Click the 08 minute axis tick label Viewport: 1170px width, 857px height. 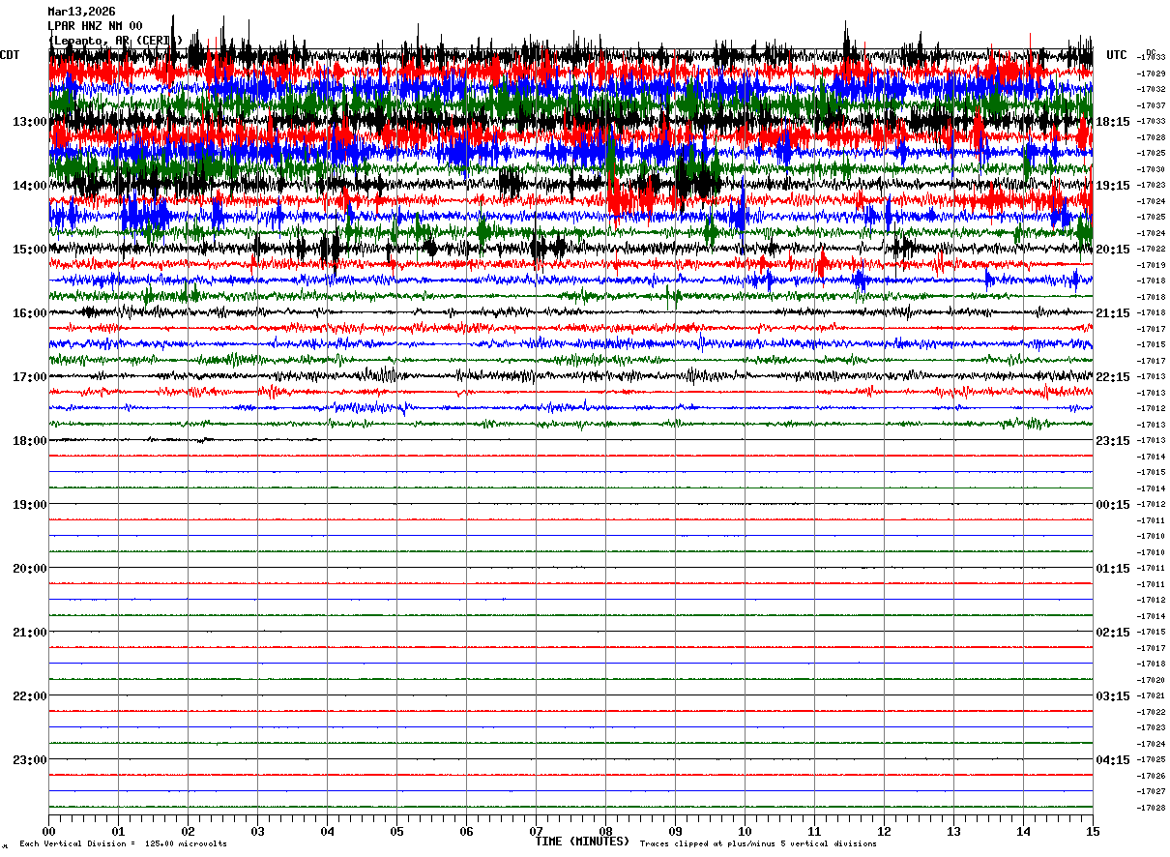[x=606, y=832]
